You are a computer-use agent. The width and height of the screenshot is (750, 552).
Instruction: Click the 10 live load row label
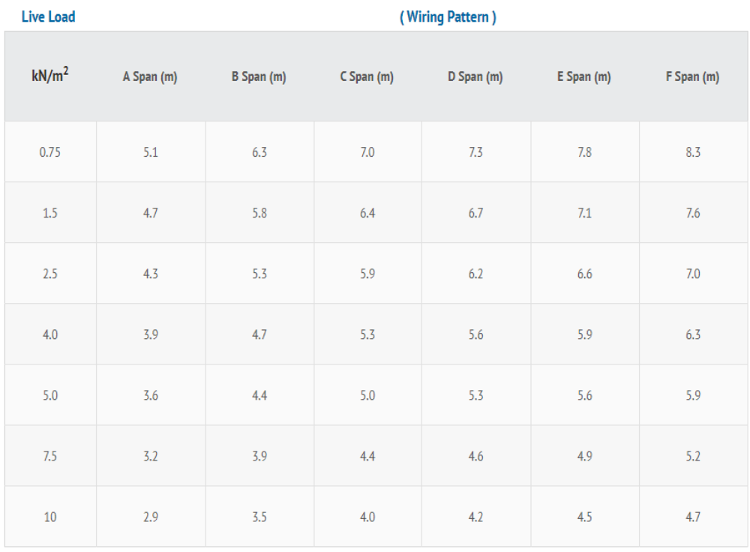point(50,517)
